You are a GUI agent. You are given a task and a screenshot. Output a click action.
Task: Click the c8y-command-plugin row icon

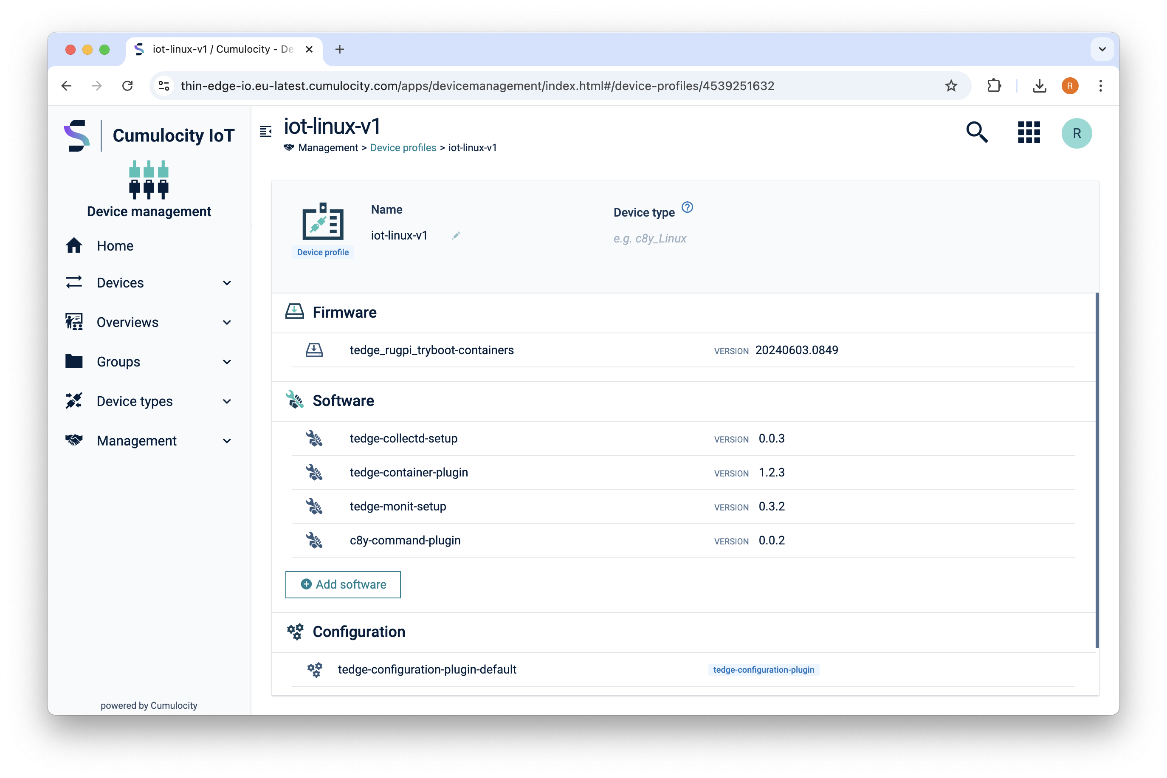(314, 540)
